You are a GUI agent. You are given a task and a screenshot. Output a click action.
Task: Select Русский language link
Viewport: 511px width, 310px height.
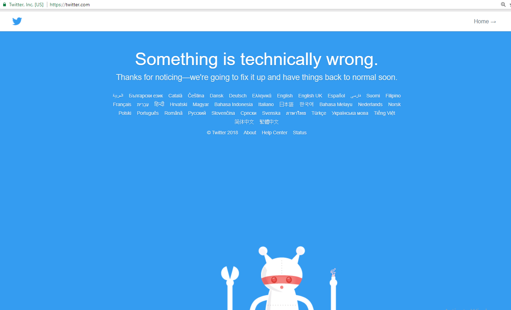click(197, 113)
